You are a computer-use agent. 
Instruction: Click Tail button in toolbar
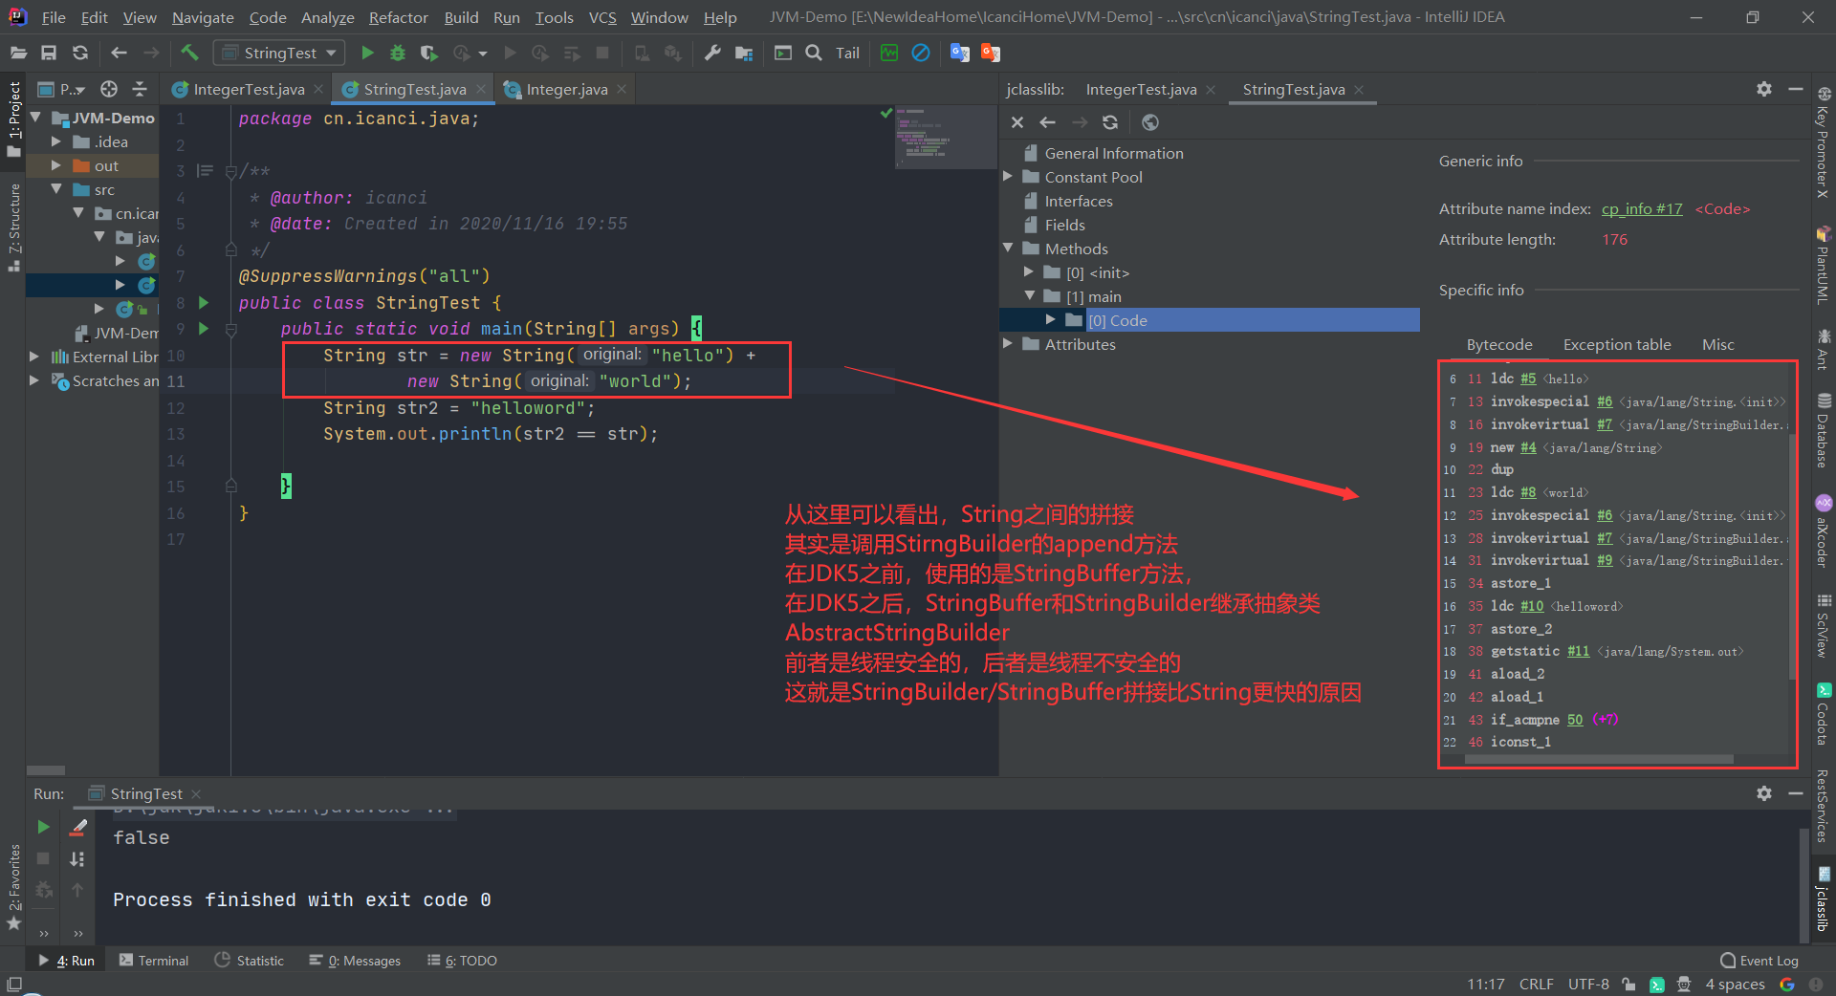coord(847,53)
